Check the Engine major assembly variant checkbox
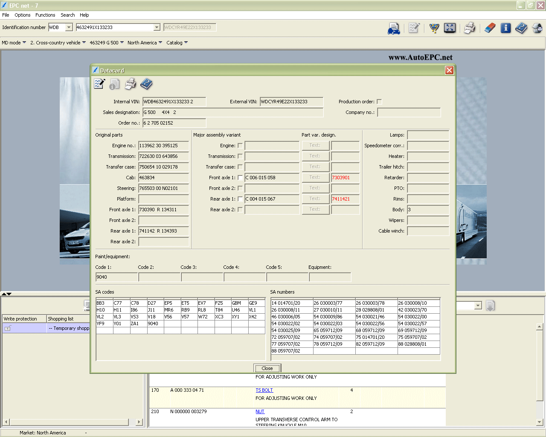This screenshot has height=437, width=546. [240, 146]
